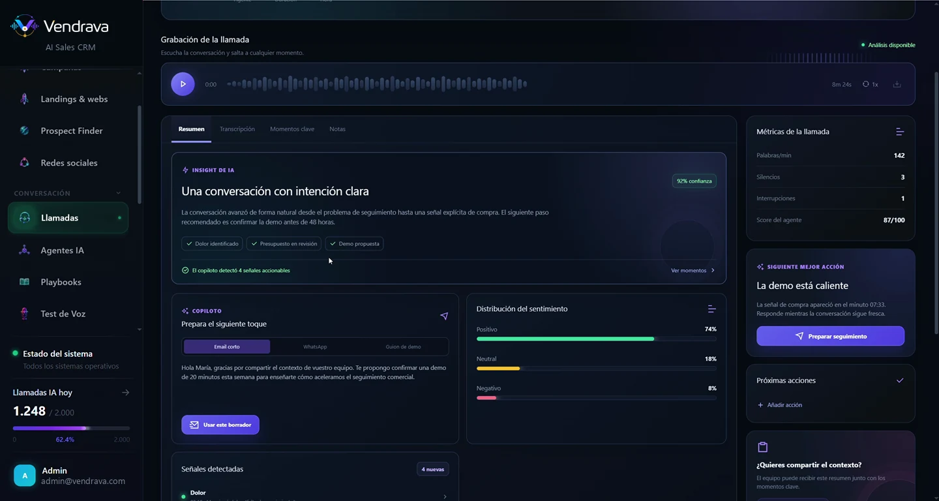This screenshot has height=501, width=939.
Task: Open Métricas de la llamada menu icon
Action: (x=900, y=132)
